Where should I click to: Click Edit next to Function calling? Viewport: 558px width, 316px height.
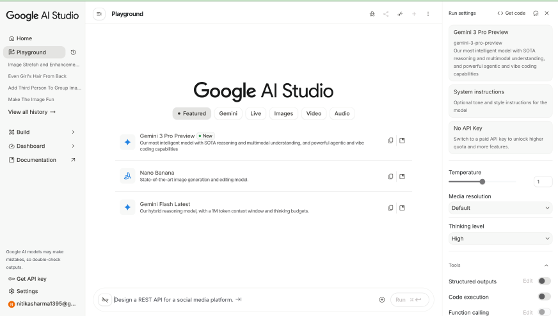[x=528, y=312]
